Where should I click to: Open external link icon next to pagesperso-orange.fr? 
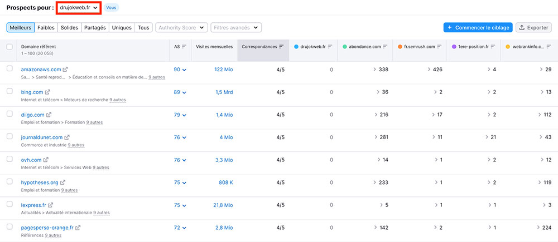tap(78, 228)
